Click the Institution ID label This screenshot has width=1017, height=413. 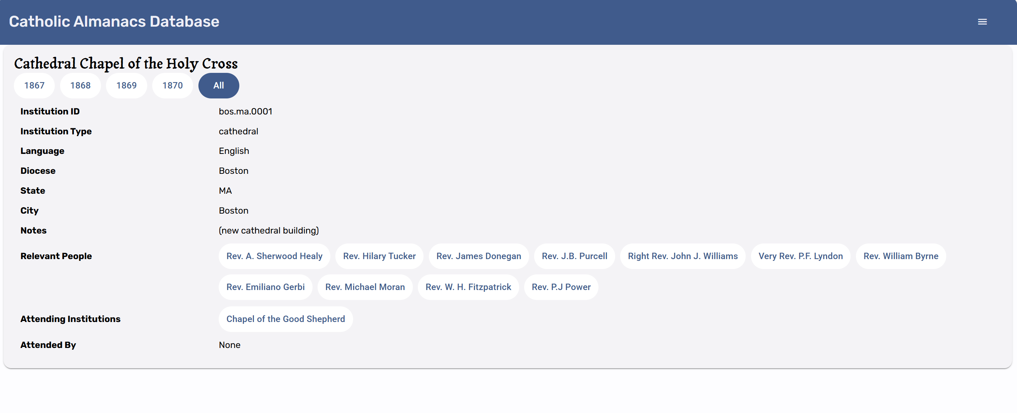(x=50, y=112)
